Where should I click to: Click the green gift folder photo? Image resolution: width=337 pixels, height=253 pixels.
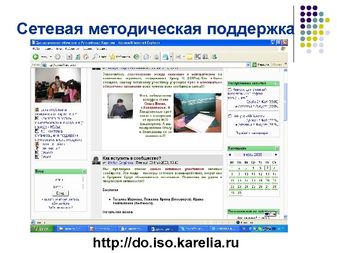(198, 113)
